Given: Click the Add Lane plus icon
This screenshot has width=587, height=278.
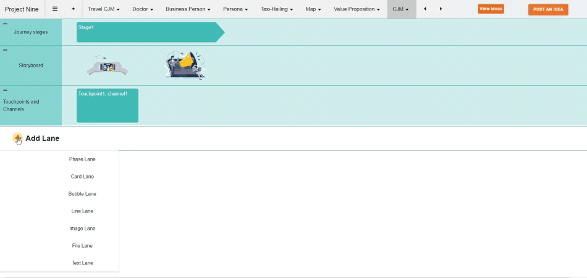Looking at the screenshot, I should tap(18, 138).
